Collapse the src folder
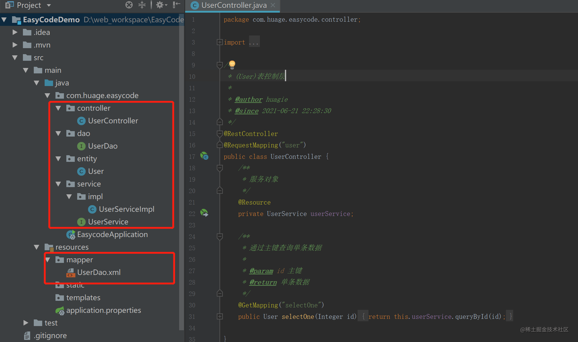This screenshot has width=578, height=342. (15, 57)
